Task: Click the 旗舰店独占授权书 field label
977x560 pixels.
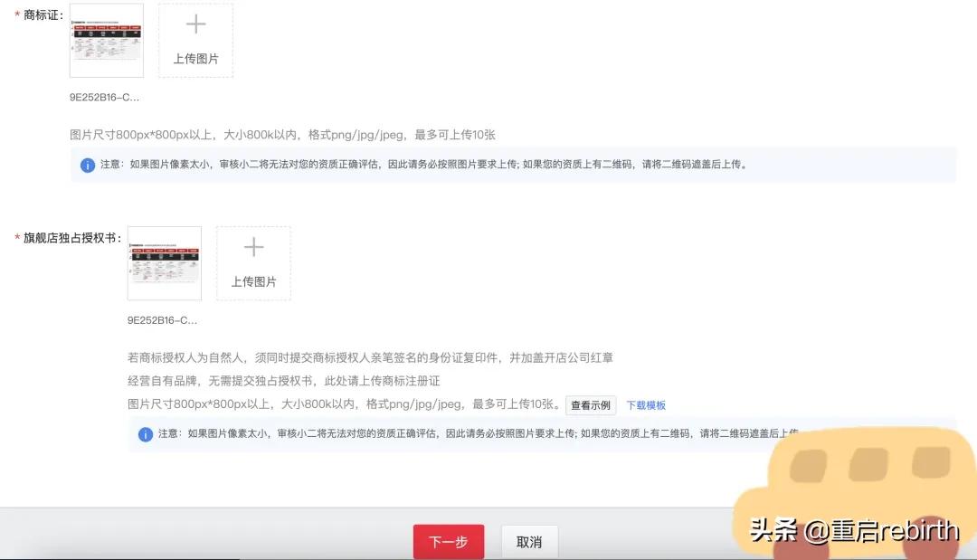Action: tap(71, 237)
